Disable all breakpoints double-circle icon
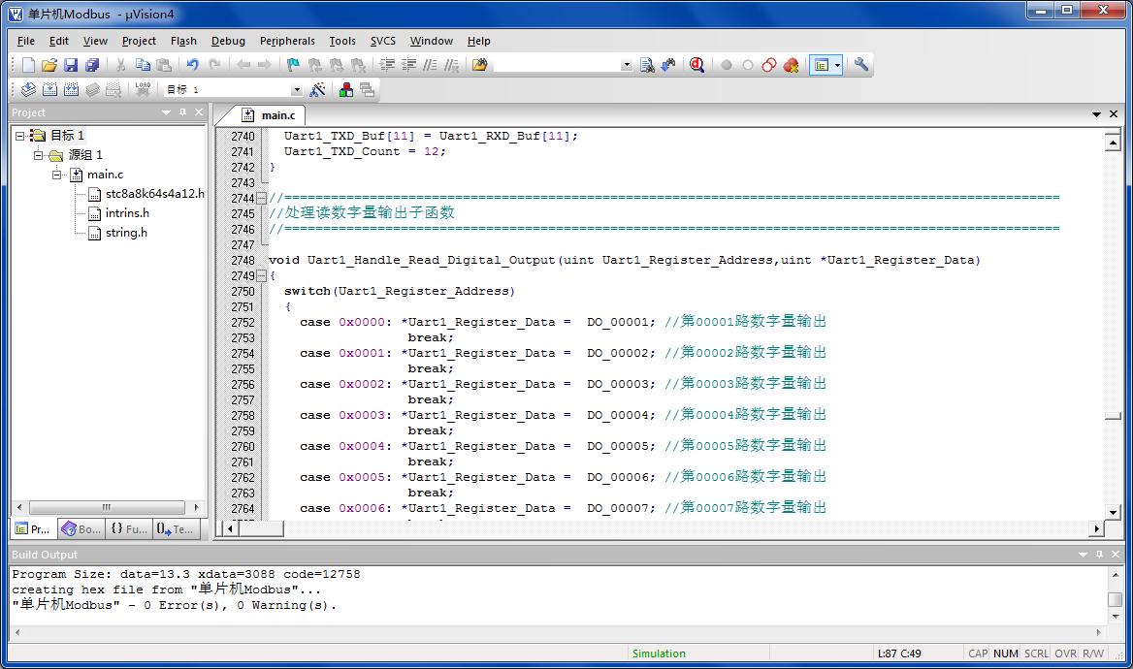Image resolution: width=1133 pixels, height=669 pixels. 769,65
